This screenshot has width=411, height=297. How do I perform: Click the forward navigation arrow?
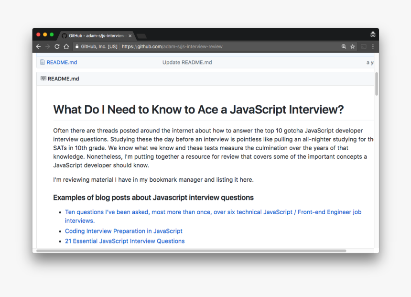tap(47, 47)
